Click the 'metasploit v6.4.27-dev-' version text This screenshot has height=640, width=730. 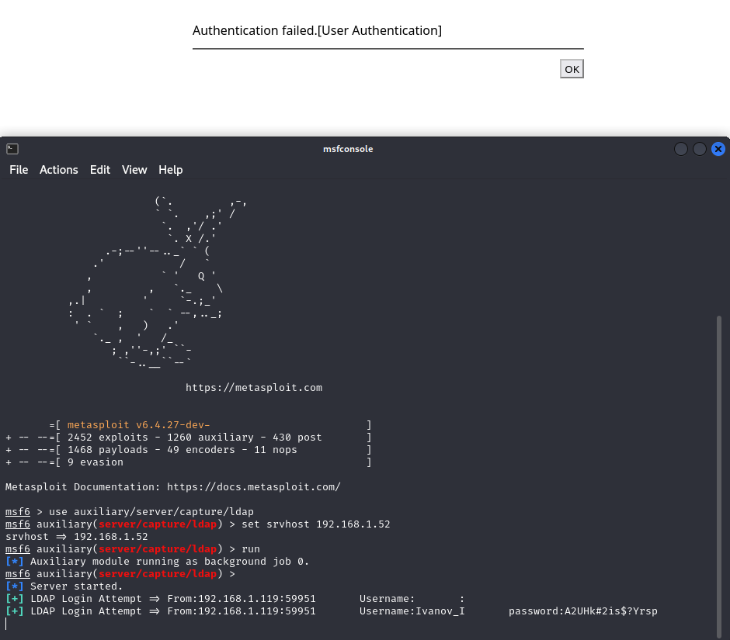pyautogui.click(x=139, y=424)
